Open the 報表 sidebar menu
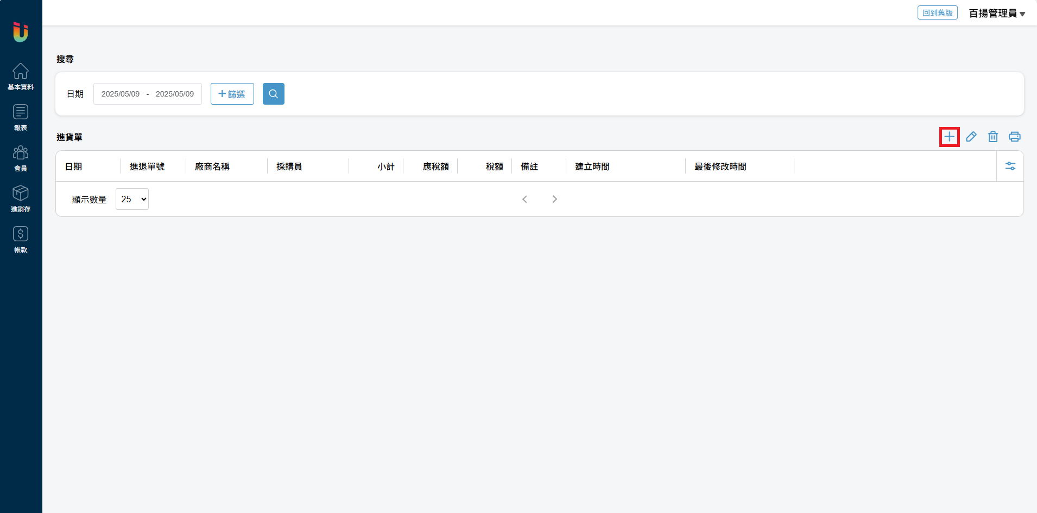1037x513 pixels. 21,117
